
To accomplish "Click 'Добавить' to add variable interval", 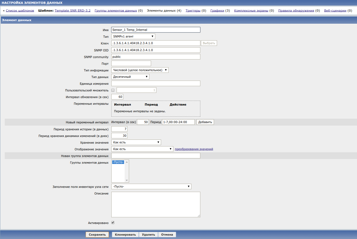I will [205, 122].
